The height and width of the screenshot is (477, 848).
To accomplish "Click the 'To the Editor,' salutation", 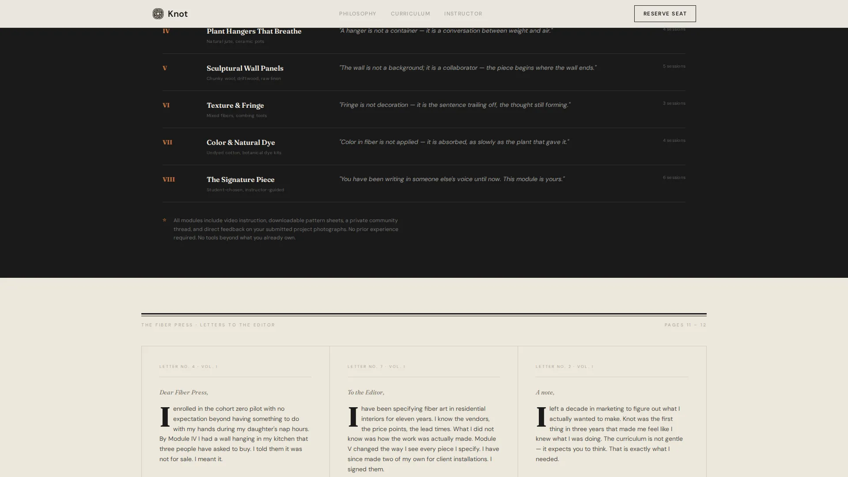I will click(366, 392).
